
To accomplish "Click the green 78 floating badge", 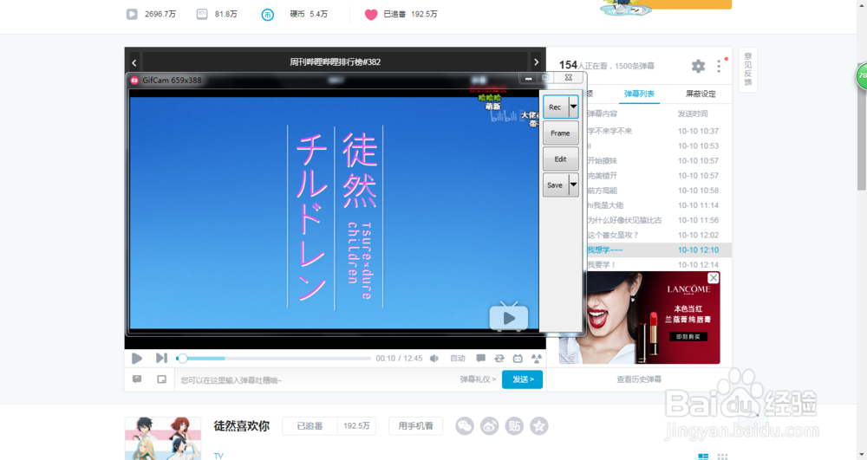I will click(x=862, y=76).
